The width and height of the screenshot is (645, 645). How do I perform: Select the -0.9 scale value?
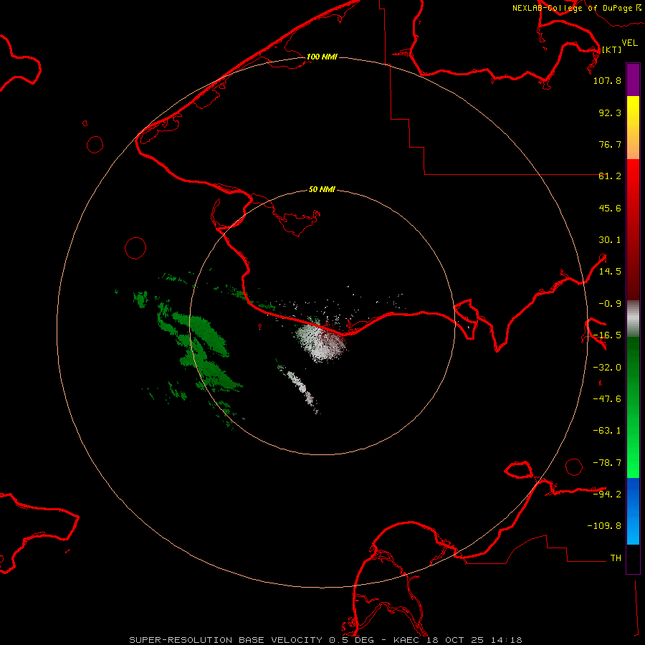(610, 304)
